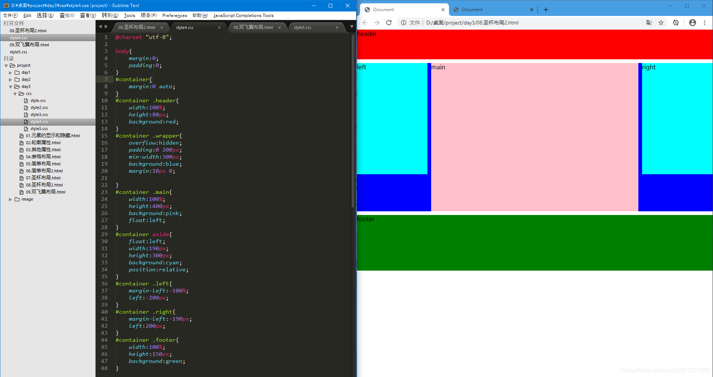Click next tab arrow in Sublime tab bar
Screen dimensions: 713x377
[x=106, y=27]
